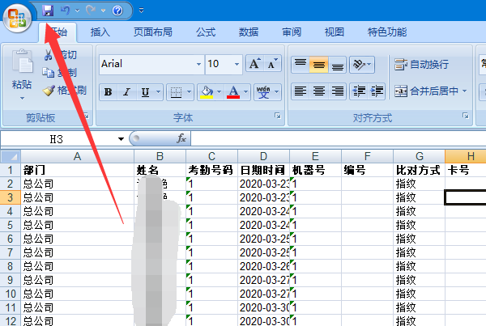This screenshot has height=326, width=486.
Task: Click the 部门 header cell
Action: click(x=77, y=170)
